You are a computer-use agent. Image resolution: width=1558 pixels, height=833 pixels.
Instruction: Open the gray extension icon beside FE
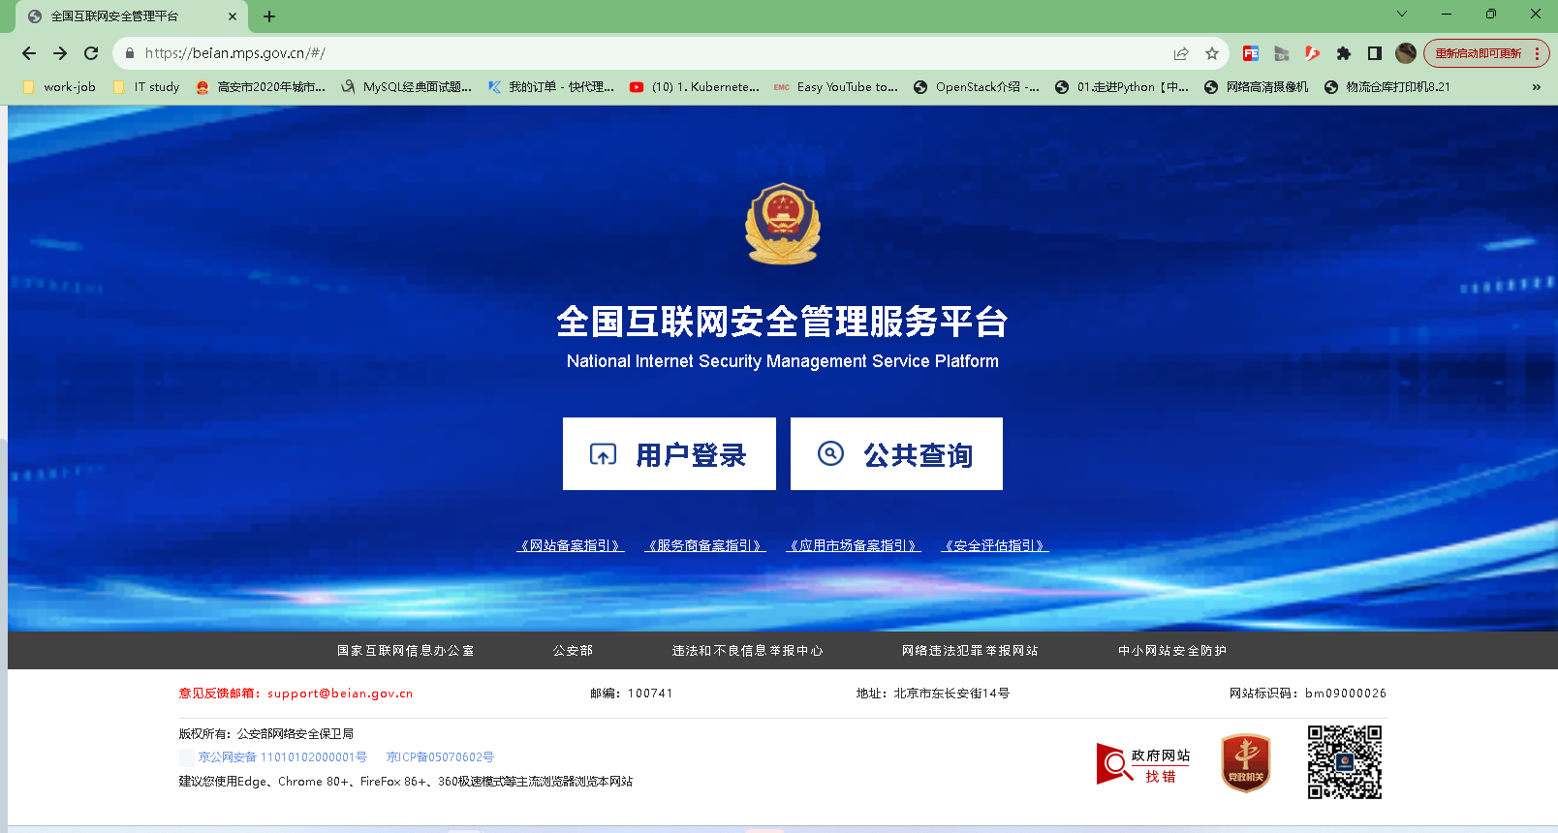(1282, 53)
